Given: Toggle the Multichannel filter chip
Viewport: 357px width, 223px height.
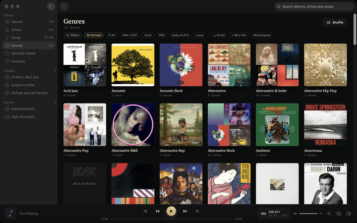Looking at the screenshot, I should click(262, 35).
